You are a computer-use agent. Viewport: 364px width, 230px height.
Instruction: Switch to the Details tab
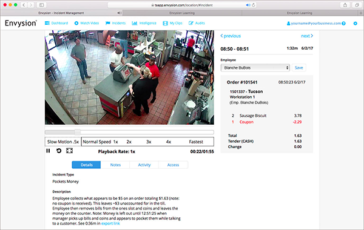[86, 165]
